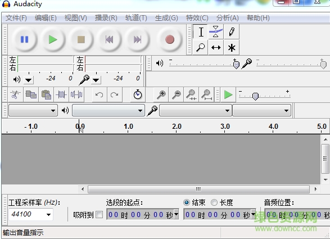Click Fit Selection zoom icon
Viewport: 330px width, 239px height.
[x=191, y=95]
